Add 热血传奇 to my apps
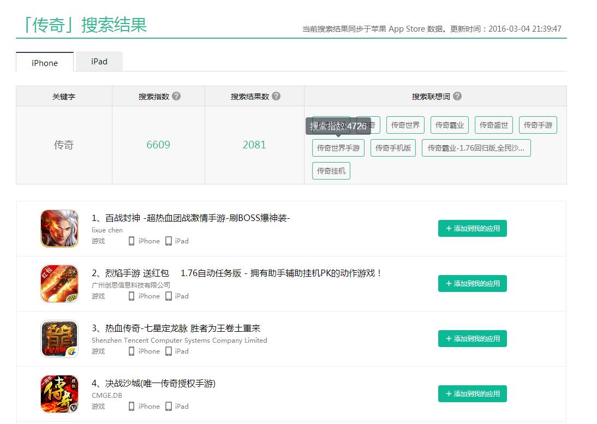 coord(472,339)
